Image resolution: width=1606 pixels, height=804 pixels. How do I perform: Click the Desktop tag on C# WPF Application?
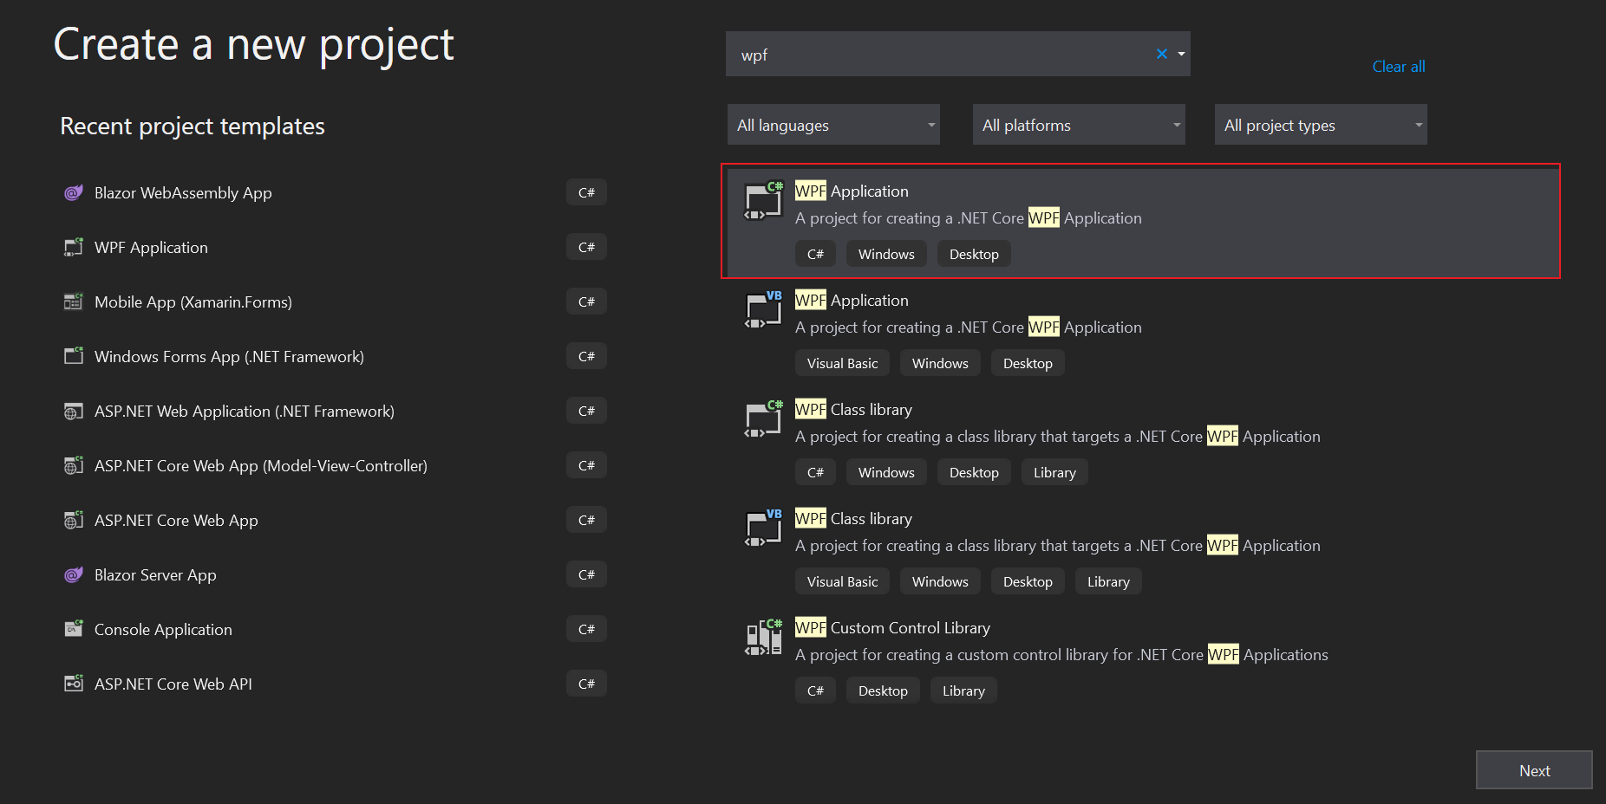[974, 253]
